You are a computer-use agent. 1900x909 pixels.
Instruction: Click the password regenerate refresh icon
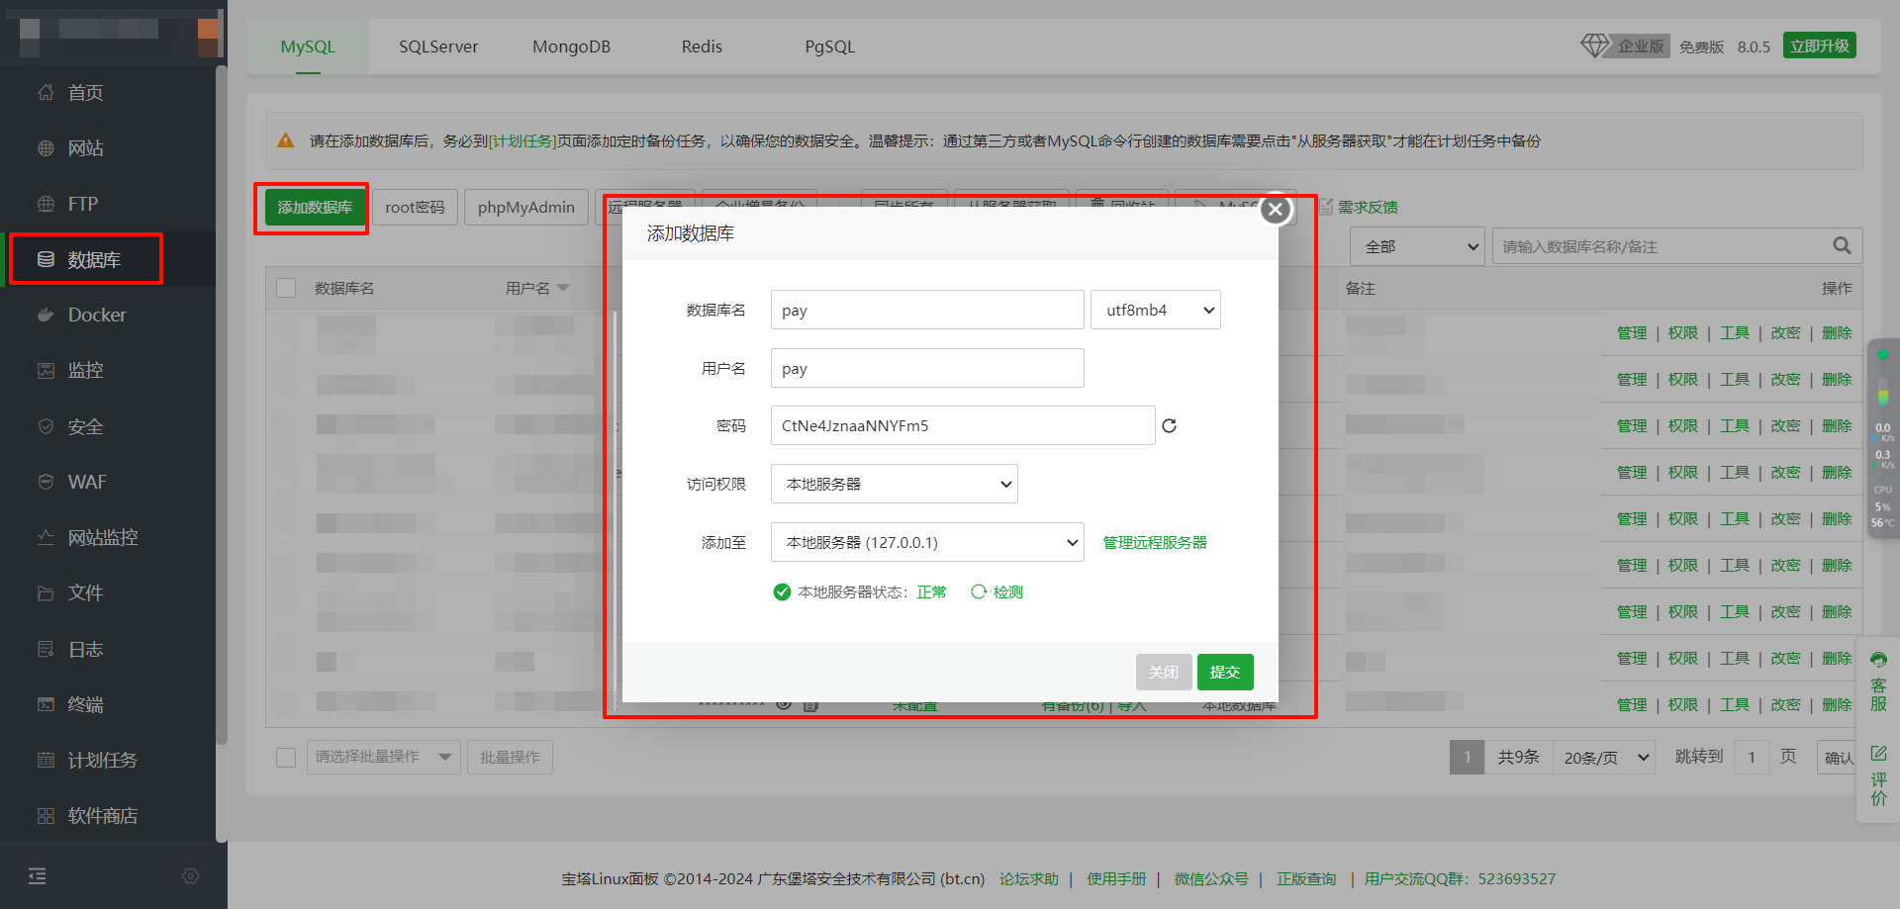[1169, 424]
